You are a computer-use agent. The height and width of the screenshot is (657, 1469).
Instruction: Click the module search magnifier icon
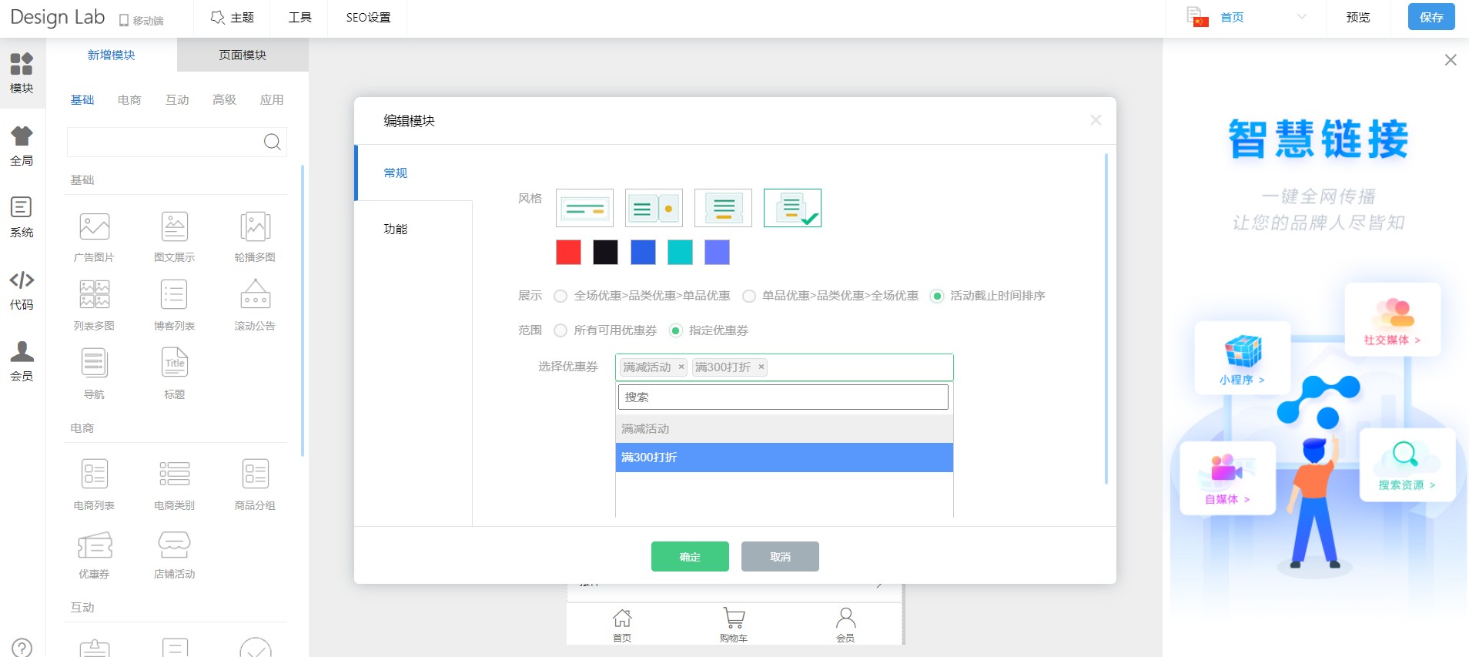tap(272, 142)
